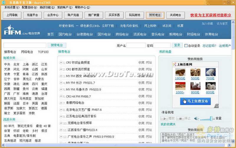The height and width of the screenshot is (148, 236).
Task: Click the station search input field
Action: [x=25, y=45]
